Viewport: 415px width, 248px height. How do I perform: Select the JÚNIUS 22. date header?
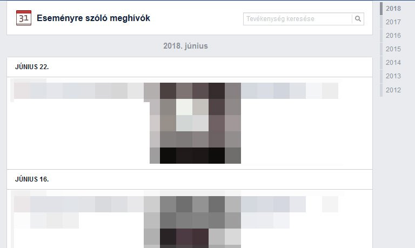32,67
